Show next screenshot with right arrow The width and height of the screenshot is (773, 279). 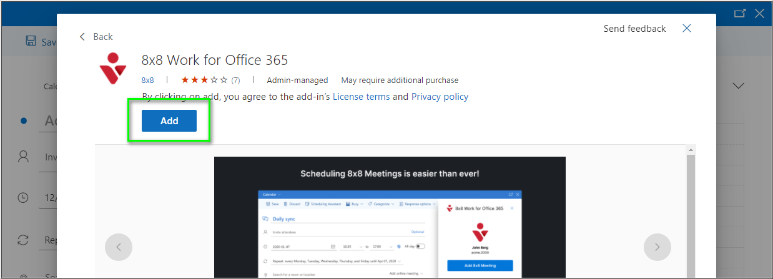657,247
